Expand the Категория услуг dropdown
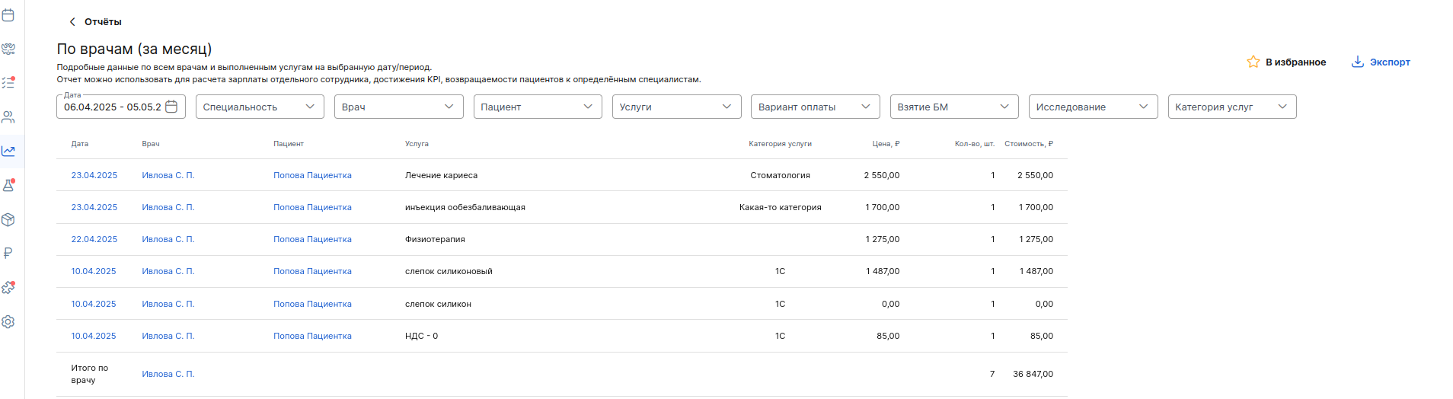This screenshot has width=1453, height=399. click(1232, 107)
